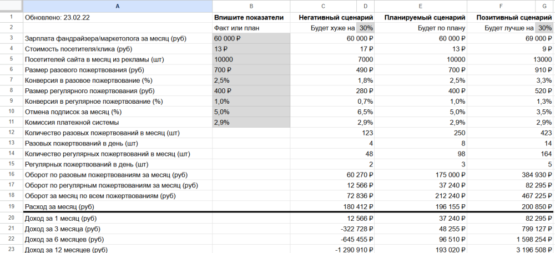The image size is (555, 253).
Task: Click label 'Зарплата фандрайзера/маркетолога за месяц (руб)'
Action: tap(105, 39)
